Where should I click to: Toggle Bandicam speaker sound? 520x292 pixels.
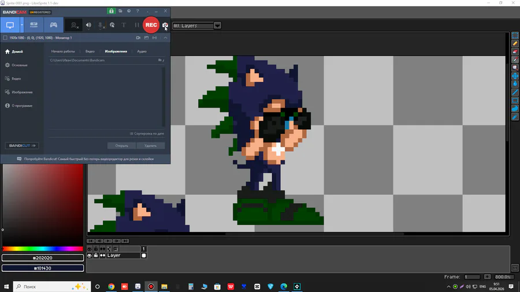tap(88, 25)
